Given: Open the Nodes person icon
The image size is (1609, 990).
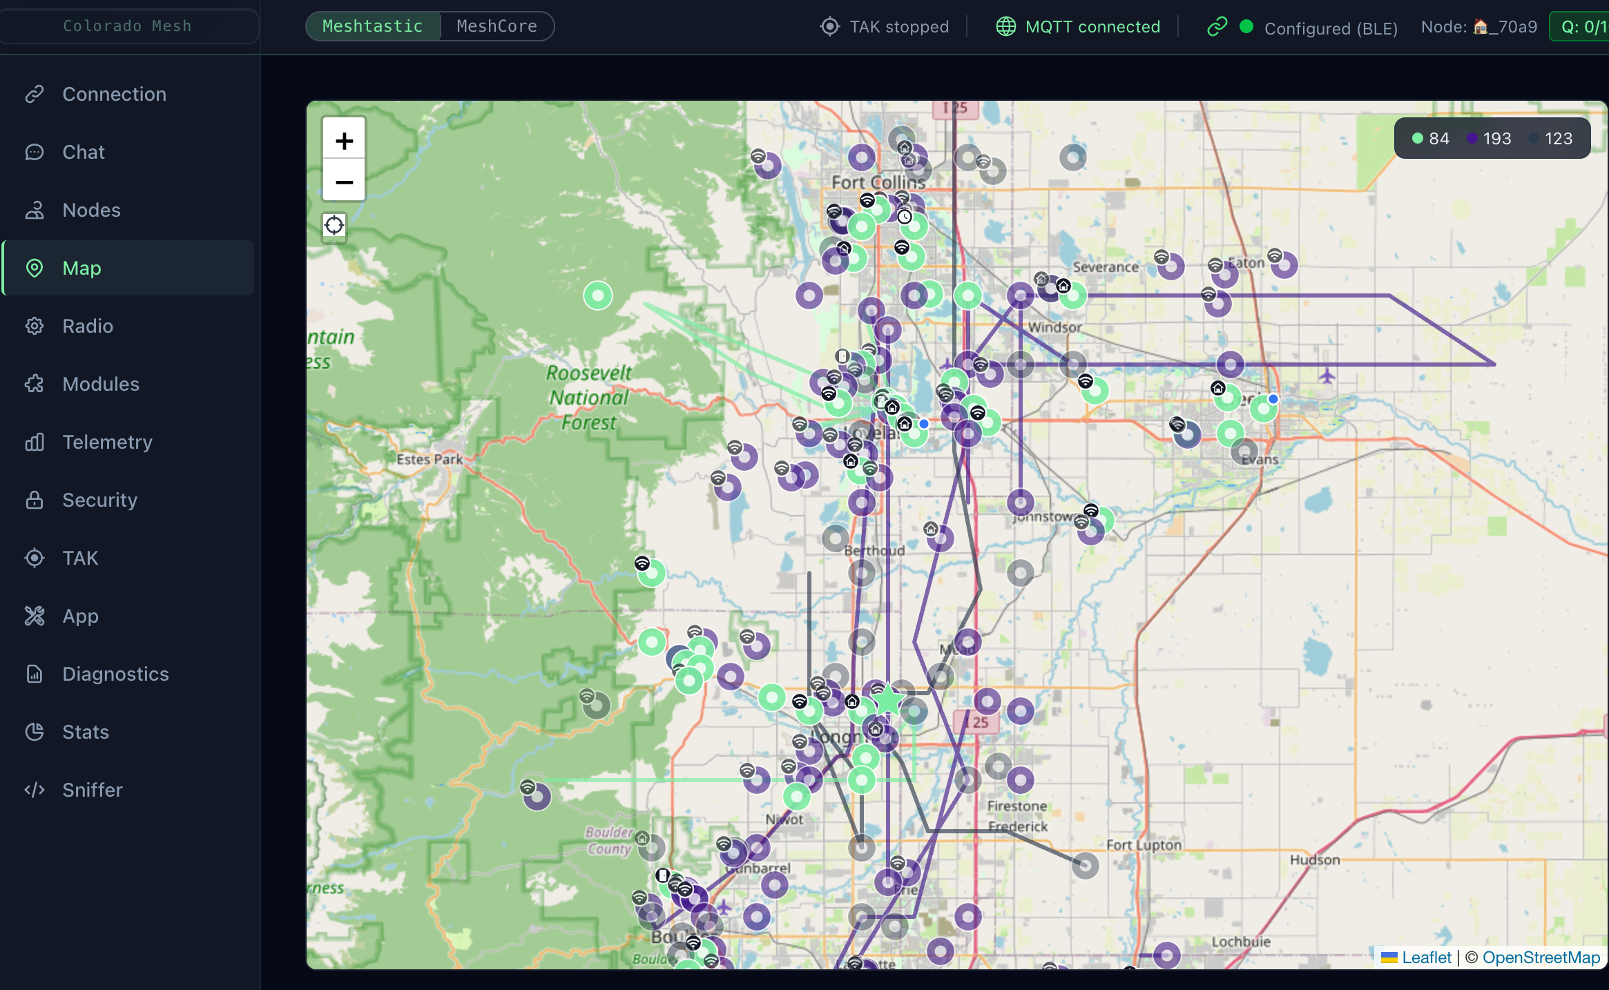Looking at the screenshot, I should tap(35, 210).
